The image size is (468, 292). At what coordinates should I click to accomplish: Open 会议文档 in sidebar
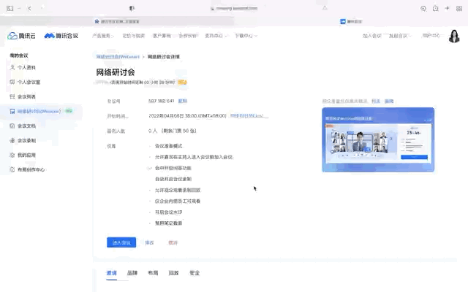[x=26, y=126]
